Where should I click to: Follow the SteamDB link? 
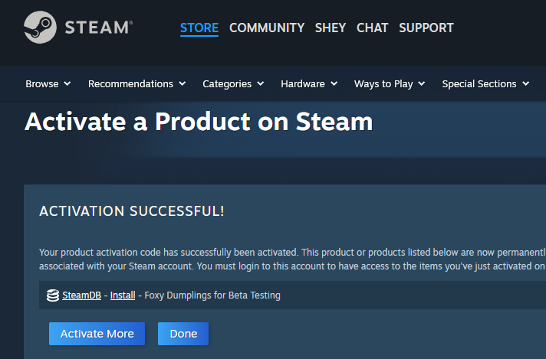[x=81, y=295]
